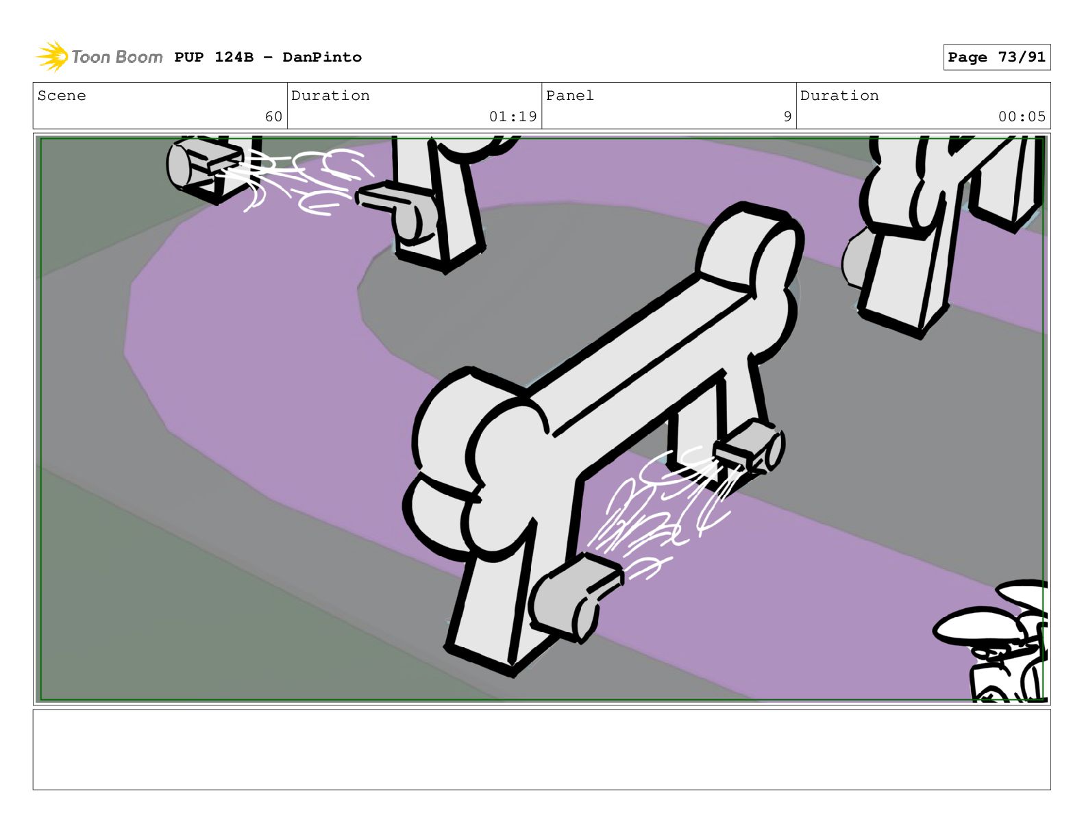
Task: Click the 'Page 73/91' box
Action: 996,57
